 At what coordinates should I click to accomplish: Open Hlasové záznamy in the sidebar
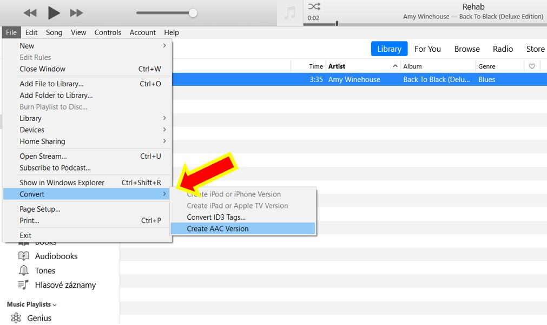tap(65, 286)
